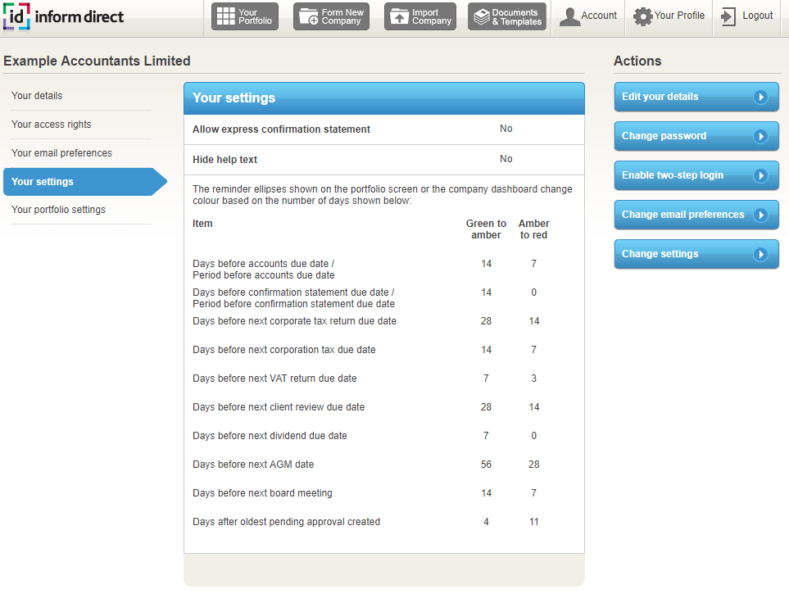Select Your access rights sidebar item
This screenshot has width=789, height=594.
pos(52,125)
